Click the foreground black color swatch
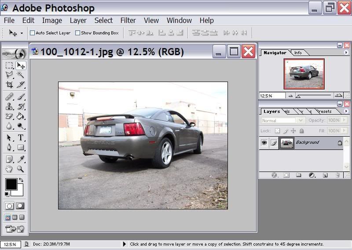Image resolution: width=352 pixels, height=250 pixels. pyautogui.click(x=11, y=184)
